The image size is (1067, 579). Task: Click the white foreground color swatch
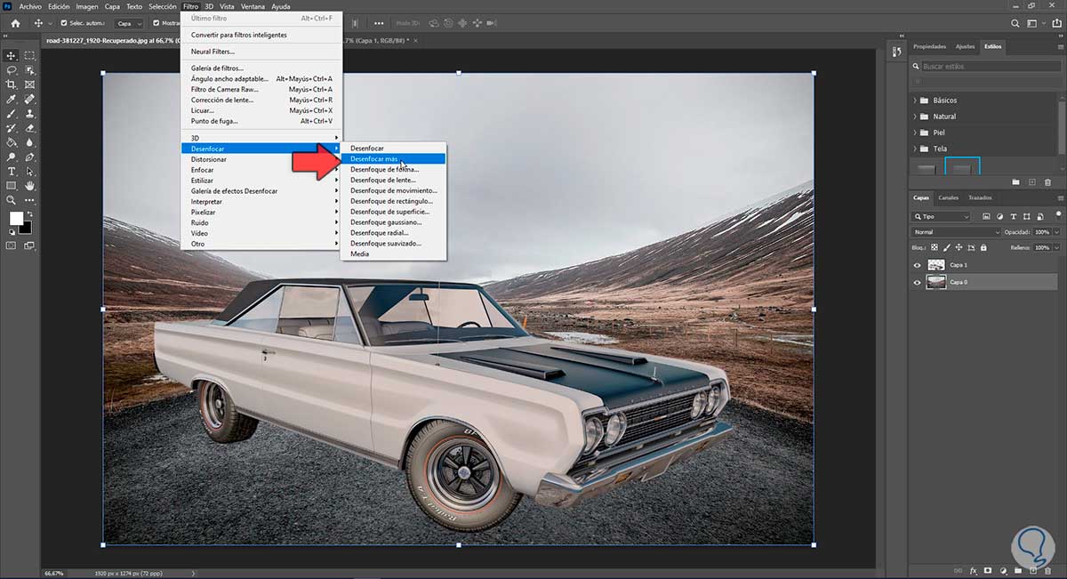(16, 219)
